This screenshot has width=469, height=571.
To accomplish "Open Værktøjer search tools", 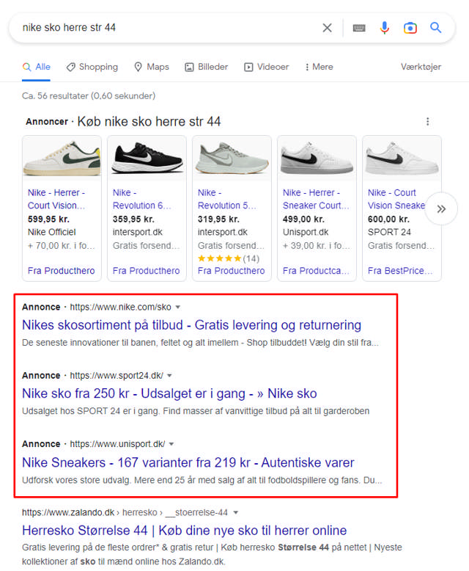I will 421,67.
